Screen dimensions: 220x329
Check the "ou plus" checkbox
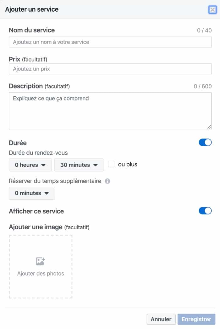click(x=111, y=164)
